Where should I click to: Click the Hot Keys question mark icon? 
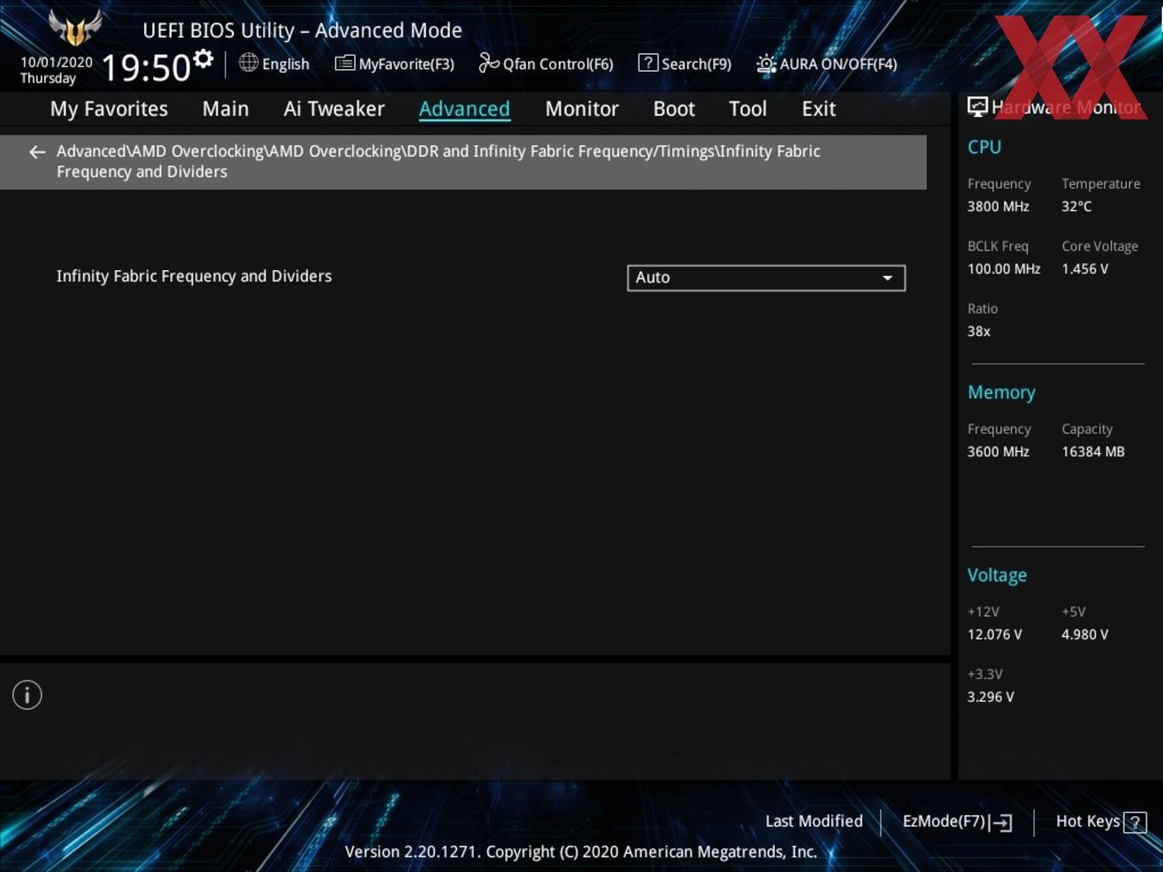1135,822
